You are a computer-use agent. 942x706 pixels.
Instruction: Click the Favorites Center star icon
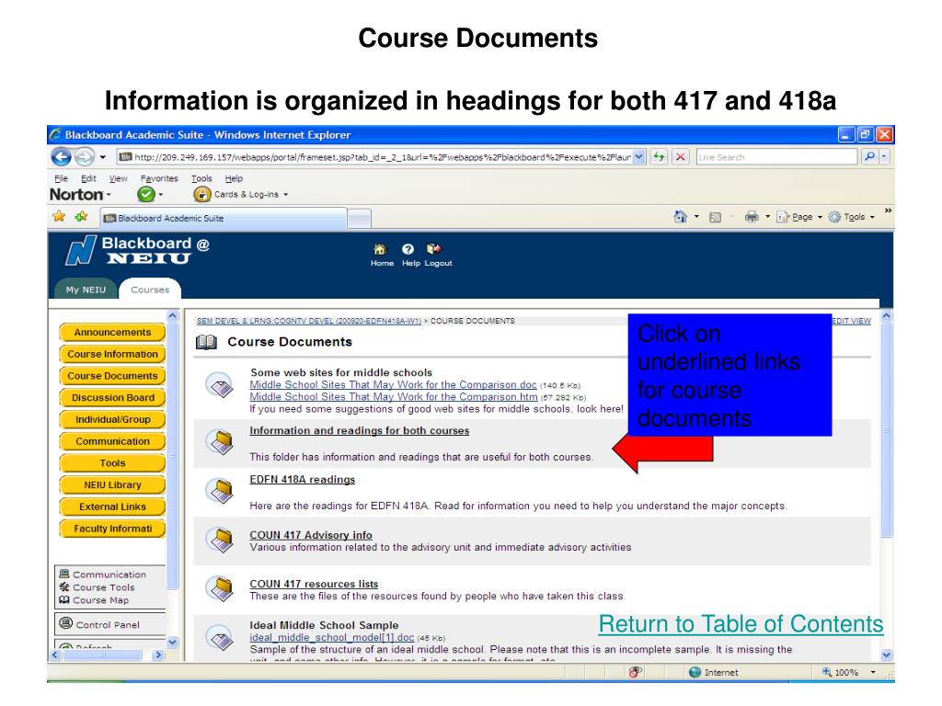(x=59, y=216)
